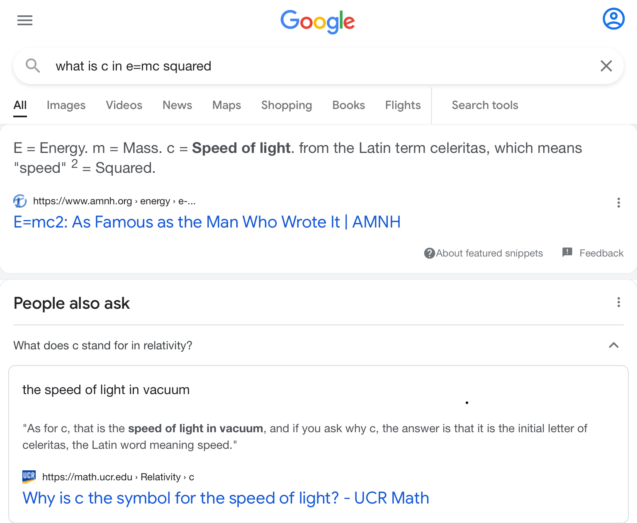Open Search tools
The width and height of the screenshot is (637, 523).
[485, 105]
